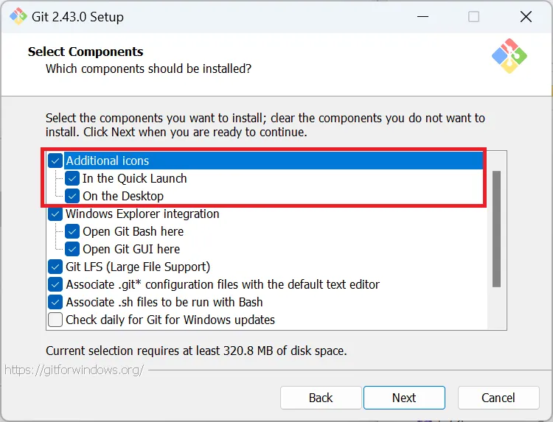Uncheck In the Quick Launch option
The image size is (553, 422).
72,178
